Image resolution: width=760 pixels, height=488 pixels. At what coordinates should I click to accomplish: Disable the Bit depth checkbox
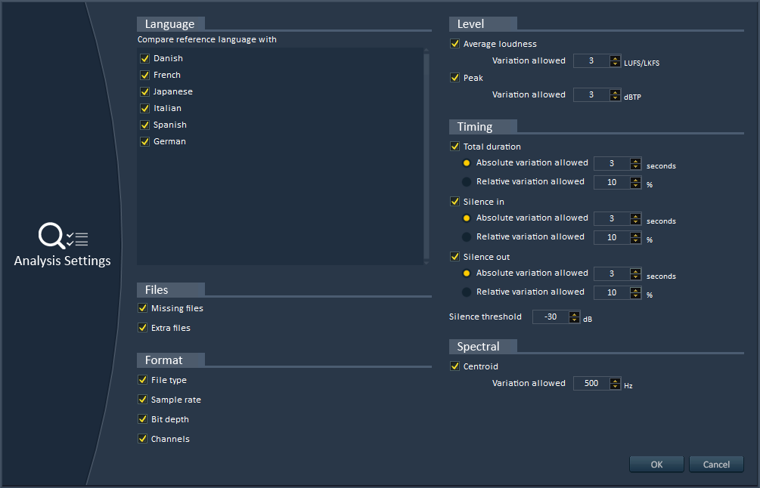142,419
